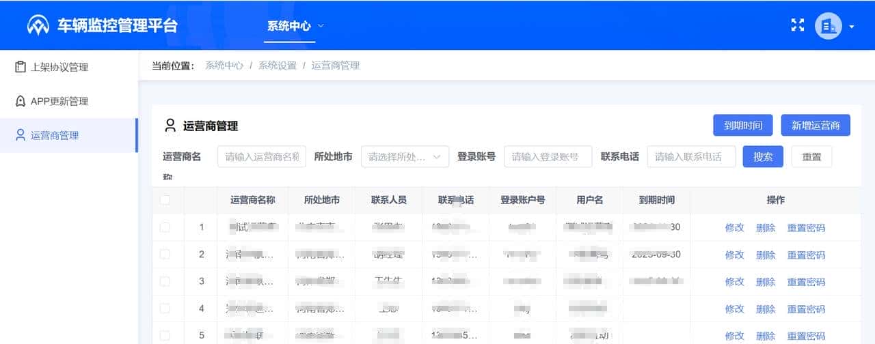Check the row 5 checkbox

165,335
